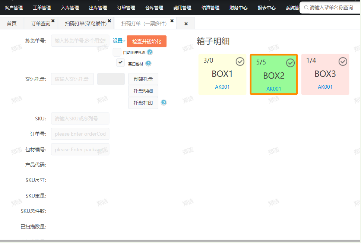The height and width of the screenshot is (243, 361).
Task: Click the 检查并初始化 button
Action: point(147,41)
